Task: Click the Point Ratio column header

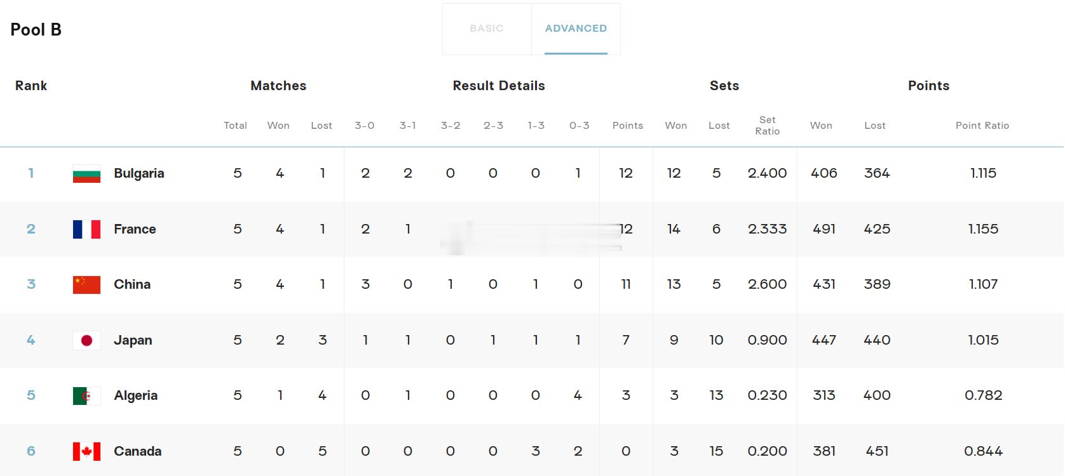Action: pyautogui.click(x=982, y=125)
